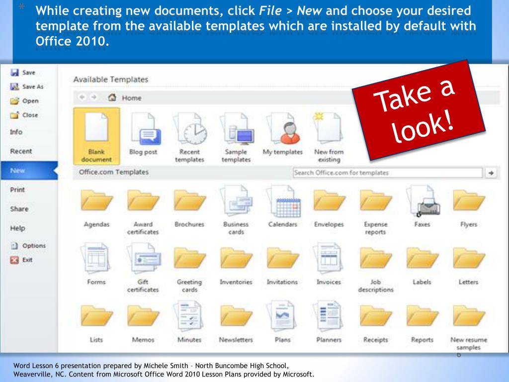Viewport: 509px width, 382px height.
Task: Open Invoices templates
Action: click(329, 265)
